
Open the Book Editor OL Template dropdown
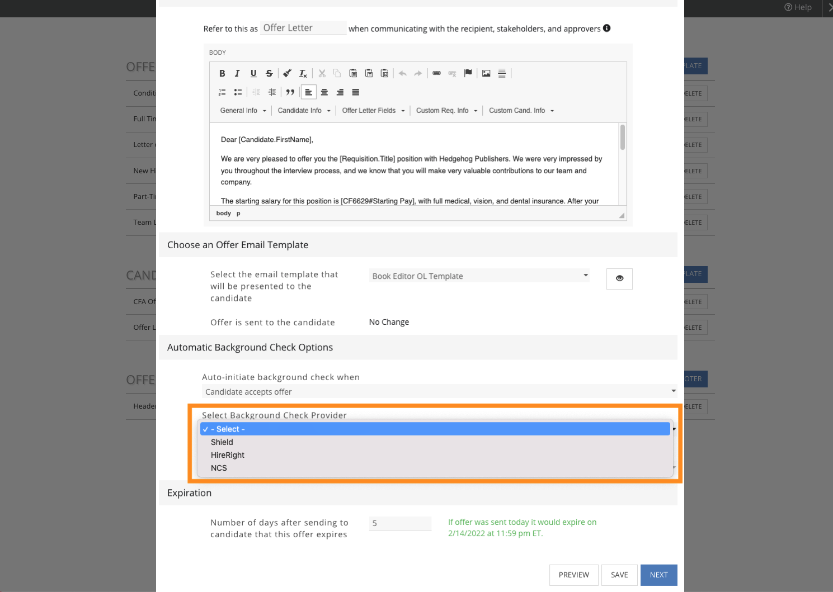[479, 276]
